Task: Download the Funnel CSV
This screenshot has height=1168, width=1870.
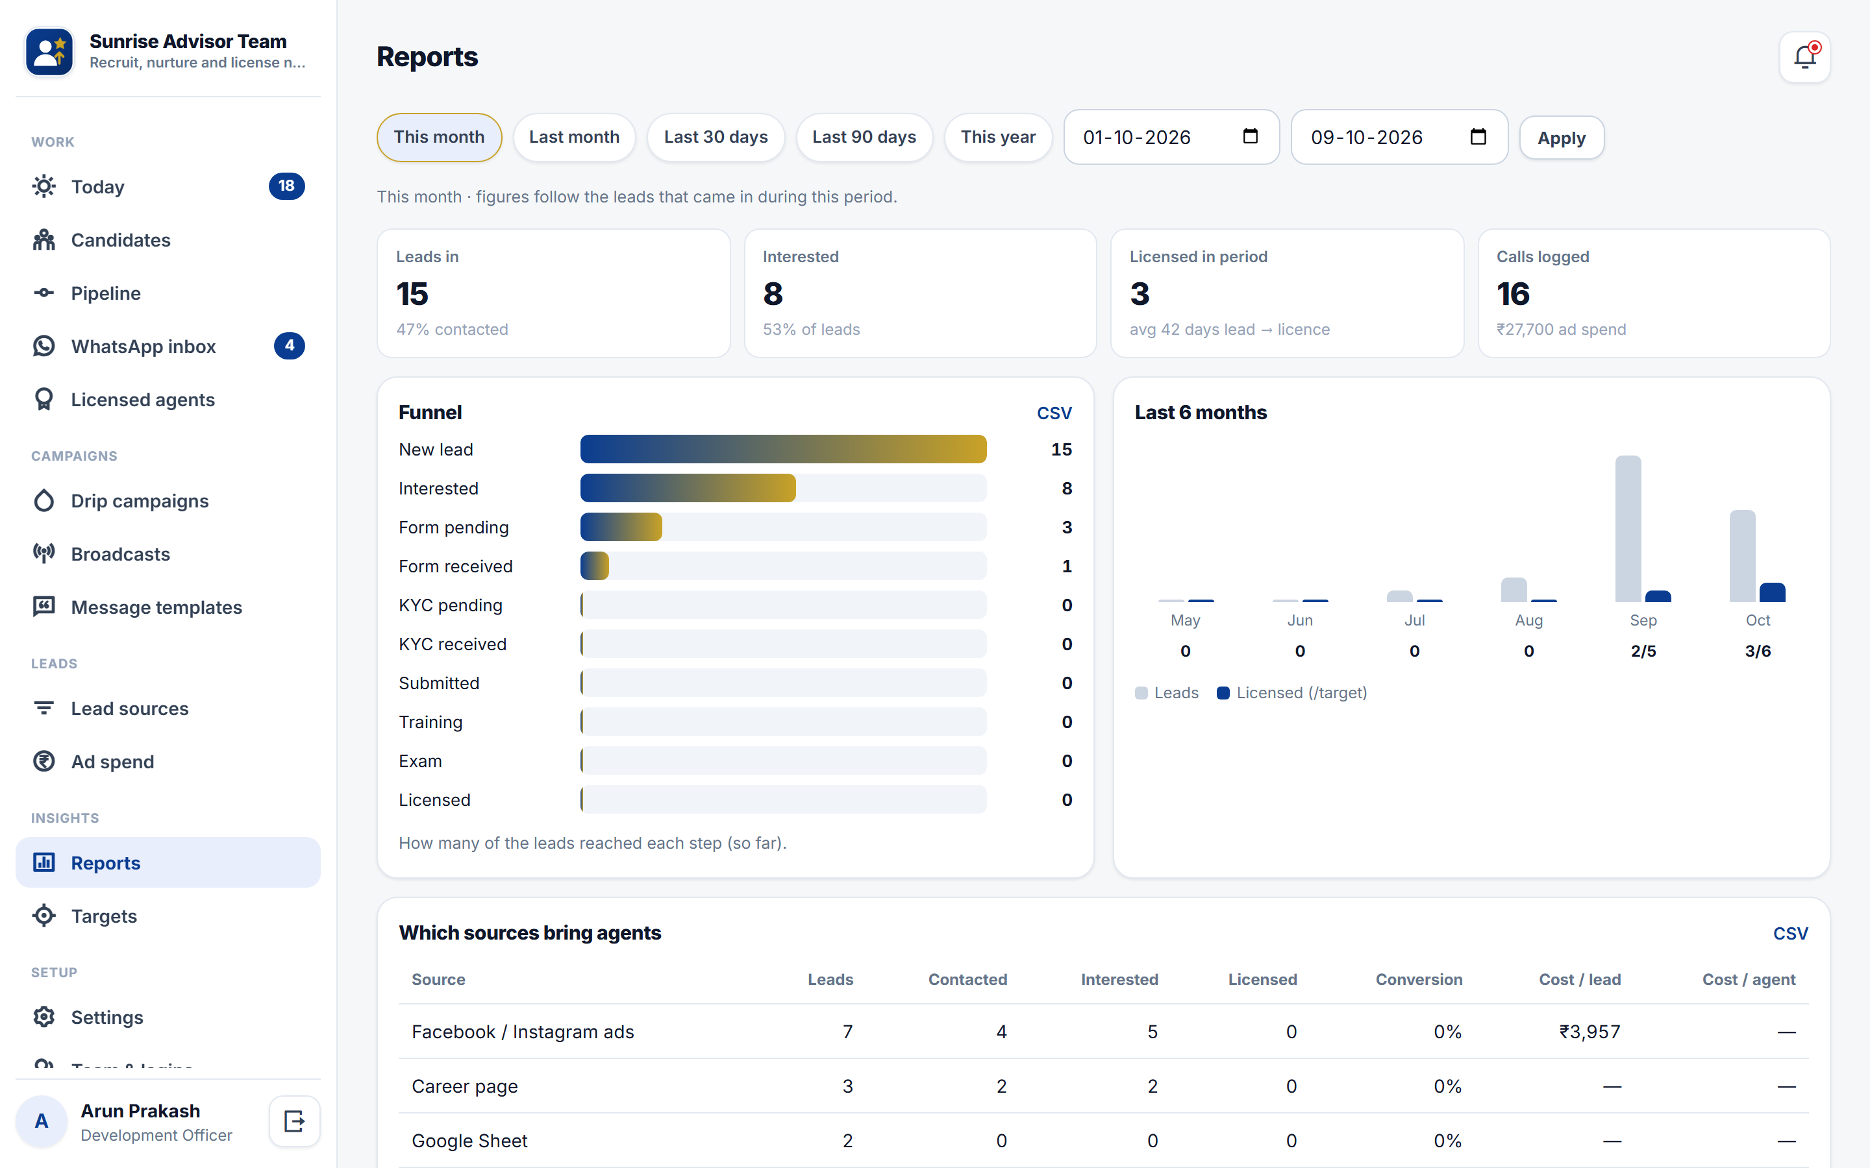Action: tap(1054, 413)
